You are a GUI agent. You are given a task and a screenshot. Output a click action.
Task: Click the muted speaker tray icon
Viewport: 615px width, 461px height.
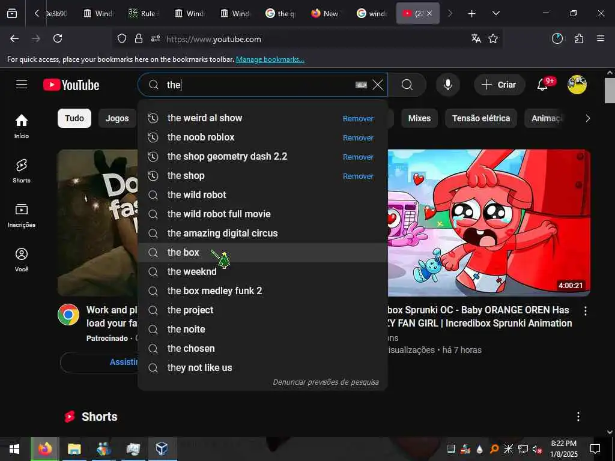[x=537, y=449]
